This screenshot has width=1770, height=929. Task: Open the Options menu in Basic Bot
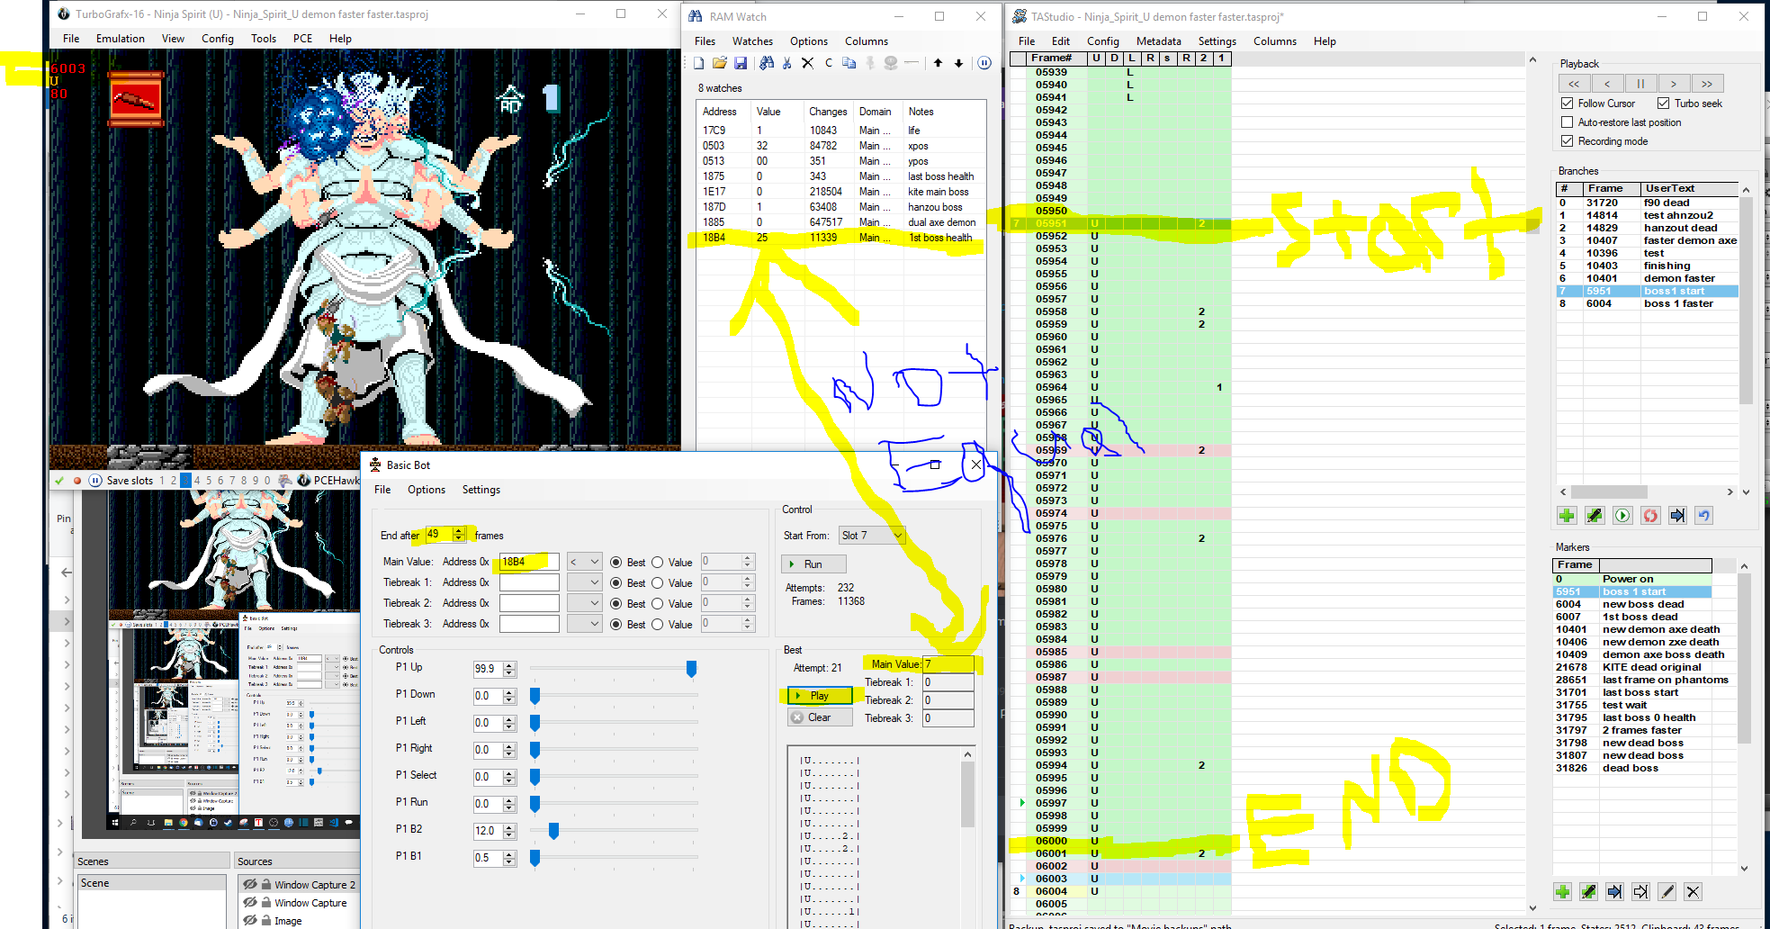pos(427,490)
